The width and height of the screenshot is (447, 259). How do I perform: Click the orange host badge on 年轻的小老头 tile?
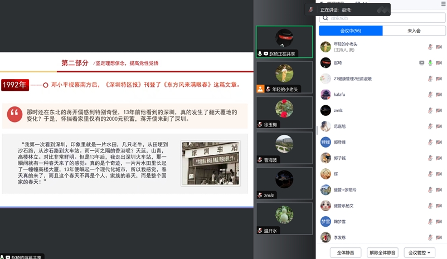pyautogui.click(x=260, y=89)
